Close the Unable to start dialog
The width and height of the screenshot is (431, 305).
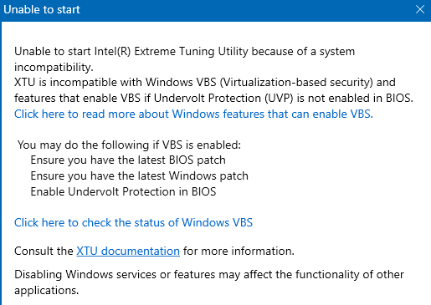pos(420,9)
